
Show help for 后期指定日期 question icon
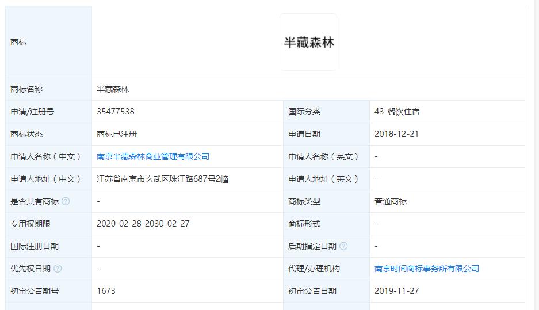343,246
